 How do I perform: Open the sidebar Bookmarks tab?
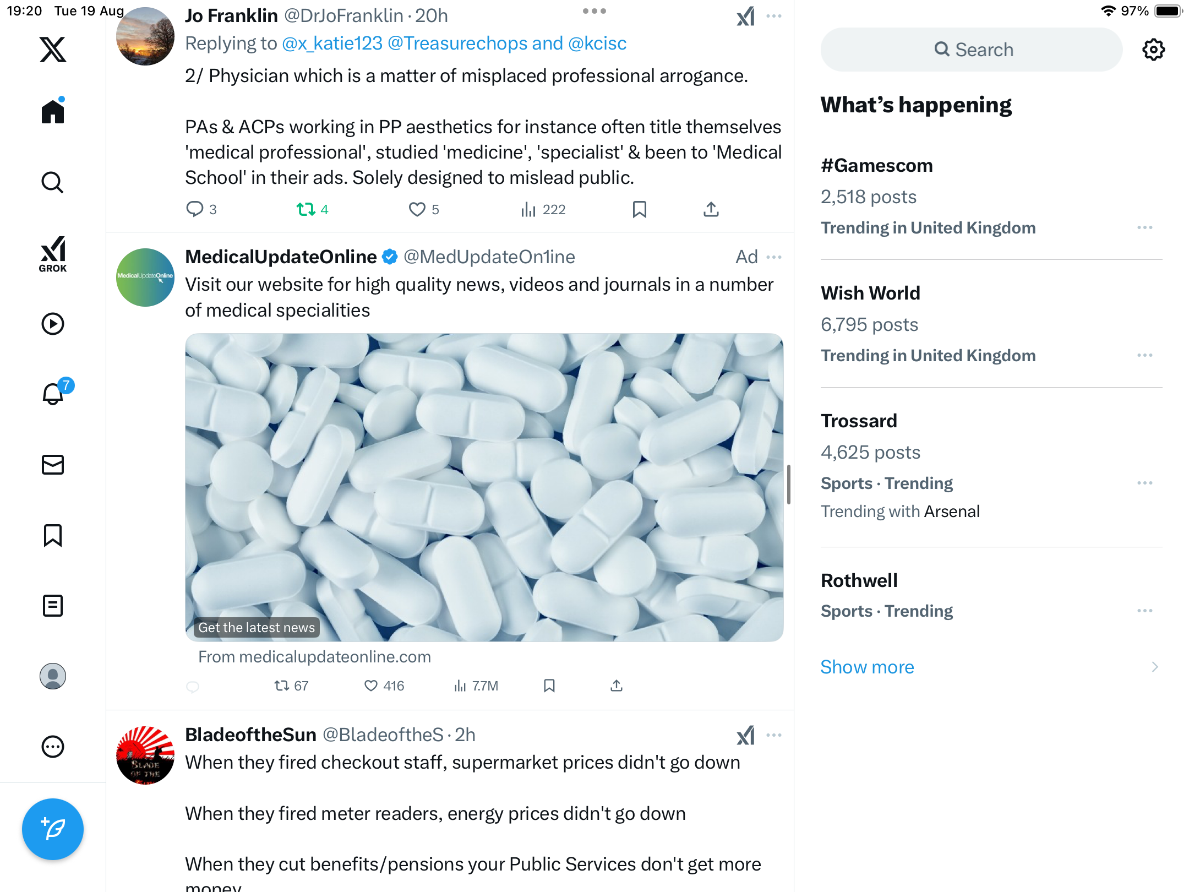pyautogui.click(x=53, y=535)
